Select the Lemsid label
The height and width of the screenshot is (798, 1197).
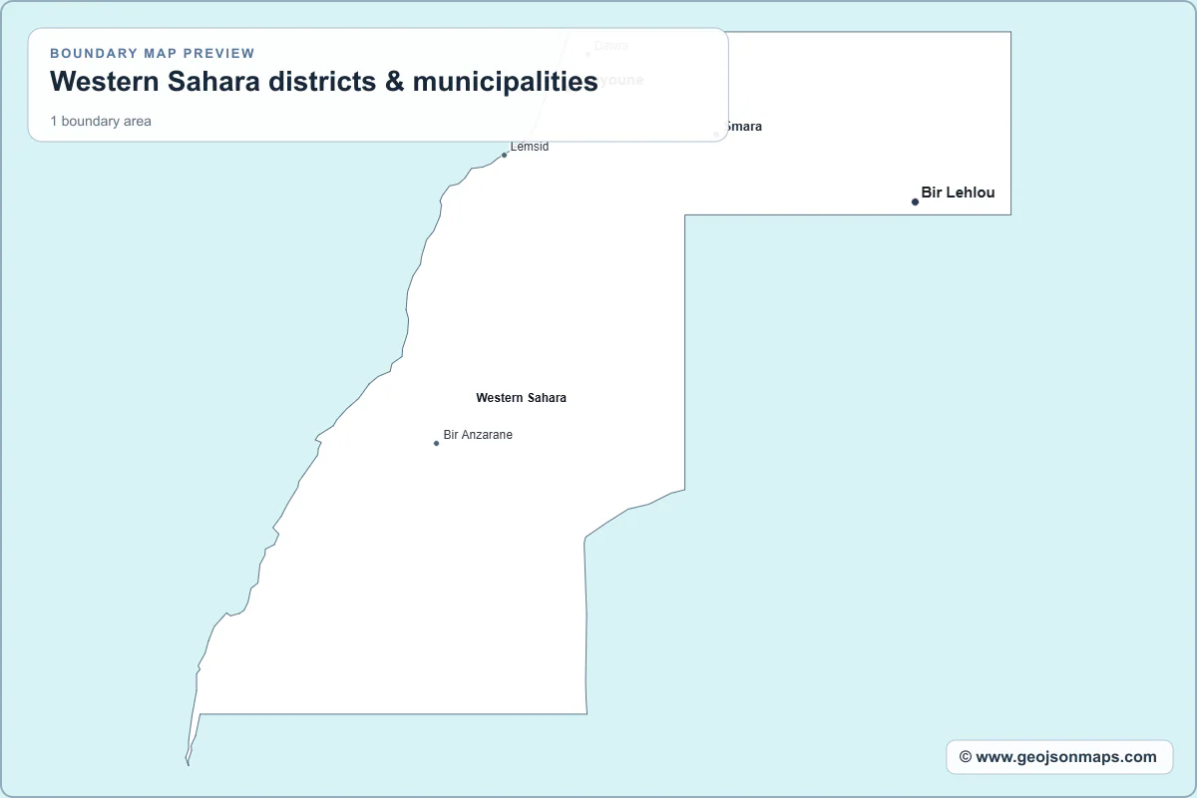coord(530,147)
